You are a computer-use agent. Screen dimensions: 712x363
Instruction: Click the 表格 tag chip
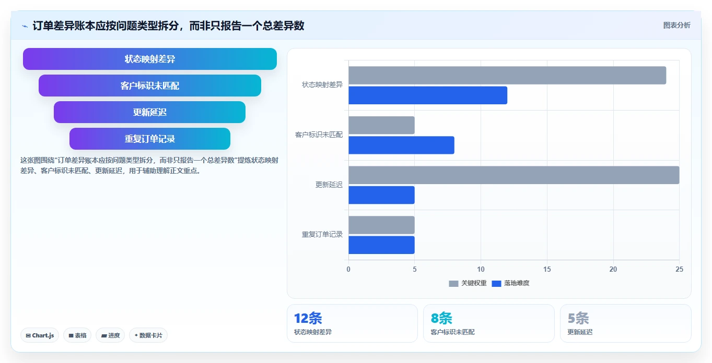[77, 335]
